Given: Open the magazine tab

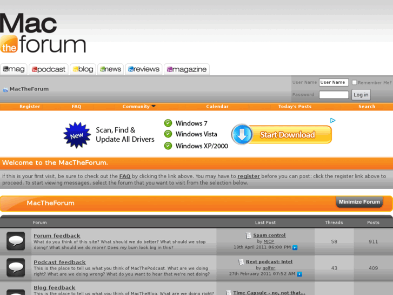Looking at the screenshot, I should pos(186,69).
